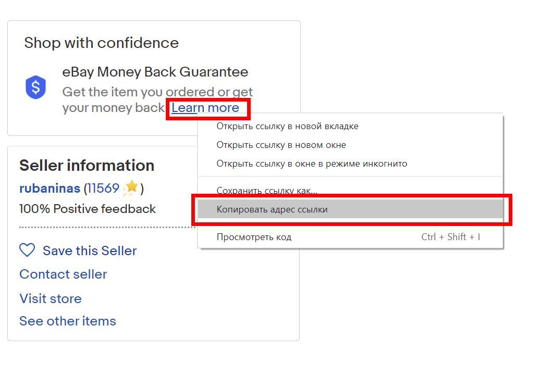This screenshot has height=376, width=553.
Task: Open the Learn more link
Action: (x=205, y=108)
